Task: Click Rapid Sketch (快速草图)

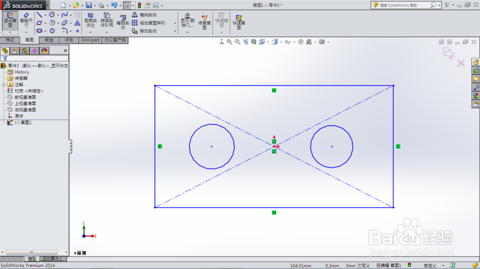Action: pyautogui.click(x=239, y=22)
